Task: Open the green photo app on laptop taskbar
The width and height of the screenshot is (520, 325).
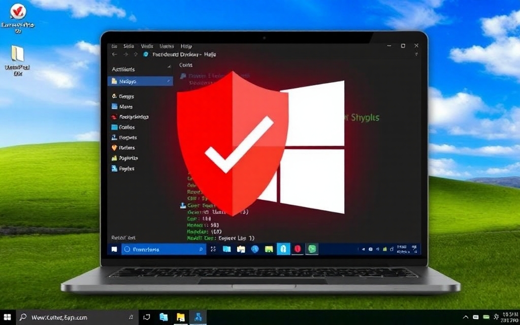Action: pos(269,249)
